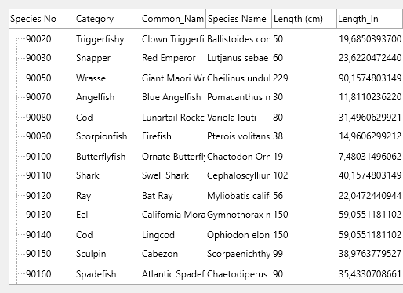Select tree node 90130
Viewport: 403px width, 293px height.
[38, 215]
